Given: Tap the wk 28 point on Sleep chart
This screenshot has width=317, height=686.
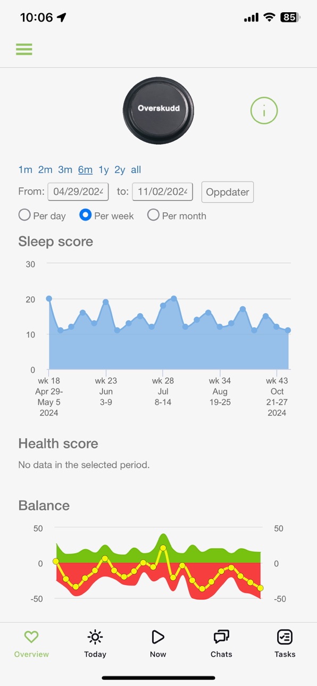Looking at the screenshot, I should pos(163,306).
